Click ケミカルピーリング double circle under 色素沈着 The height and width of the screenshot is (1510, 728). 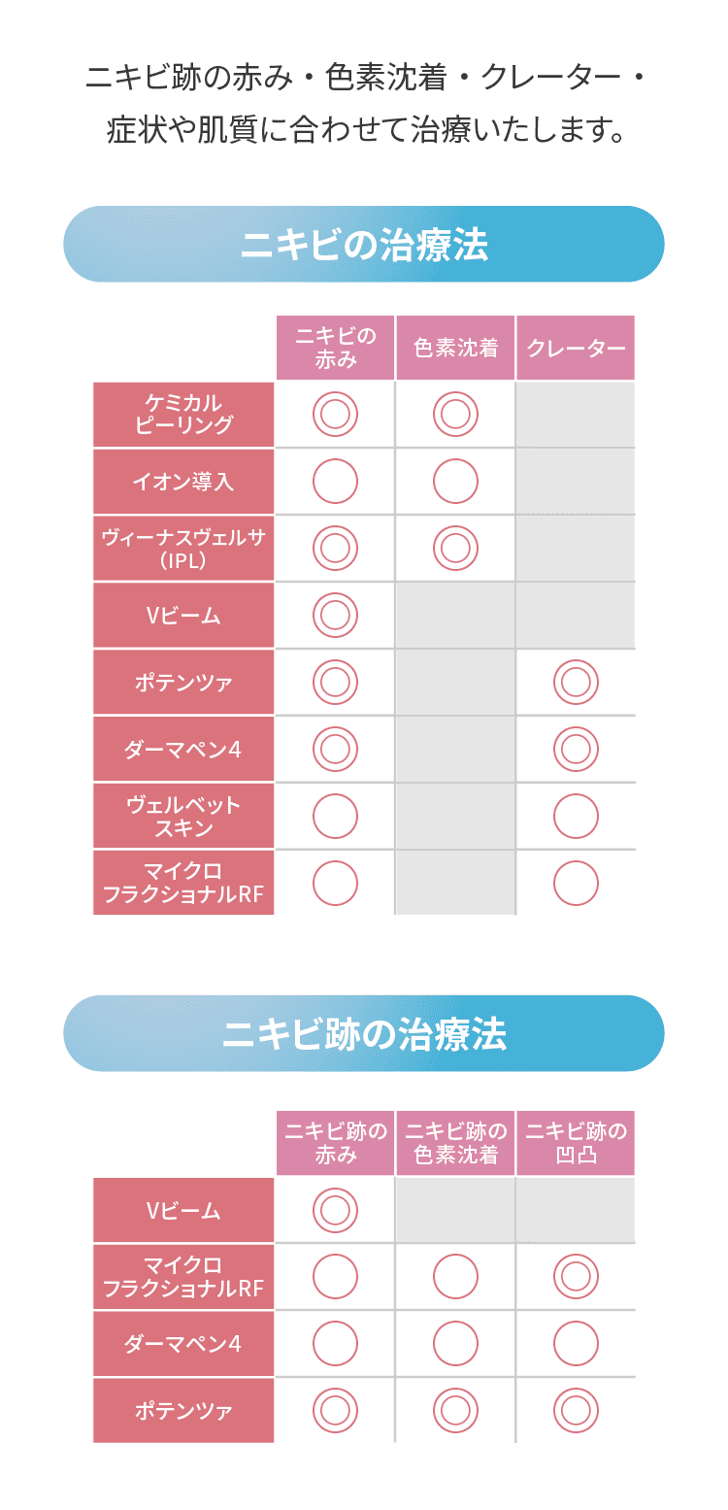[455, 415]
